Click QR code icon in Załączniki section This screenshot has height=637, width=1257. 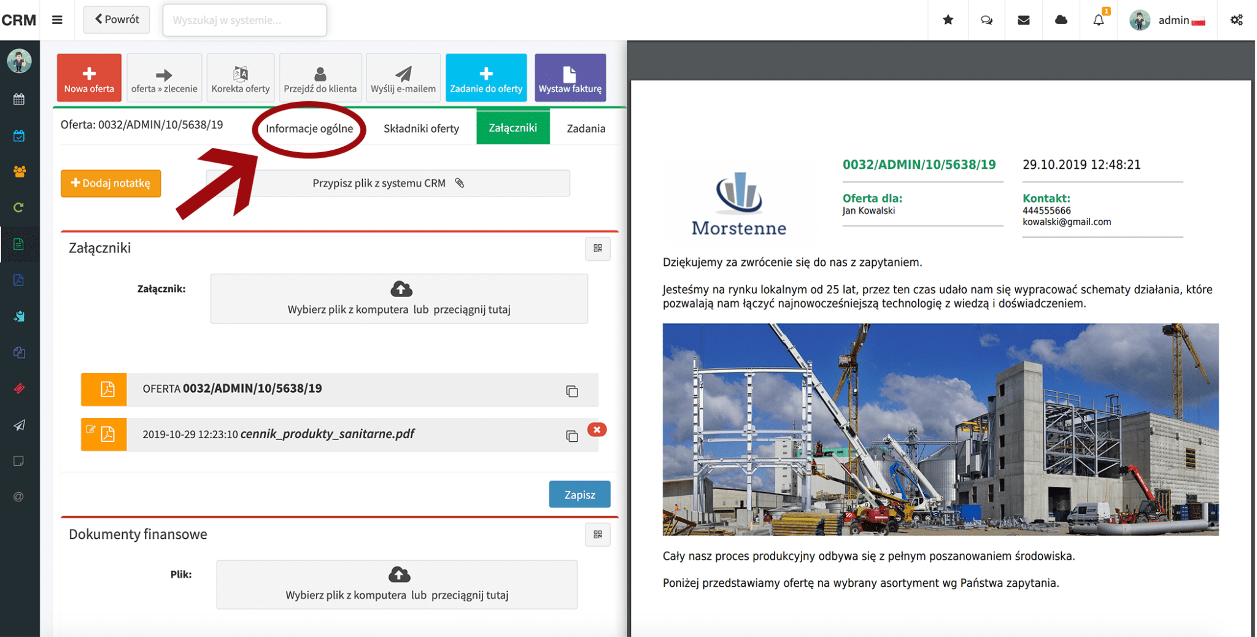[x=598, y=249]
